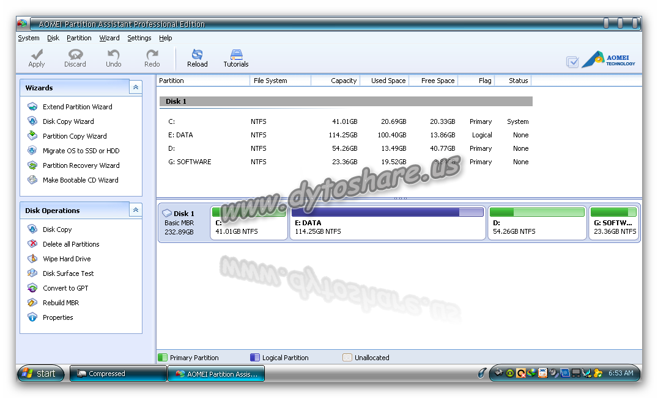Click the AOMEI Technology logo
The image size is (658, 398).
(x=608, y=59)
